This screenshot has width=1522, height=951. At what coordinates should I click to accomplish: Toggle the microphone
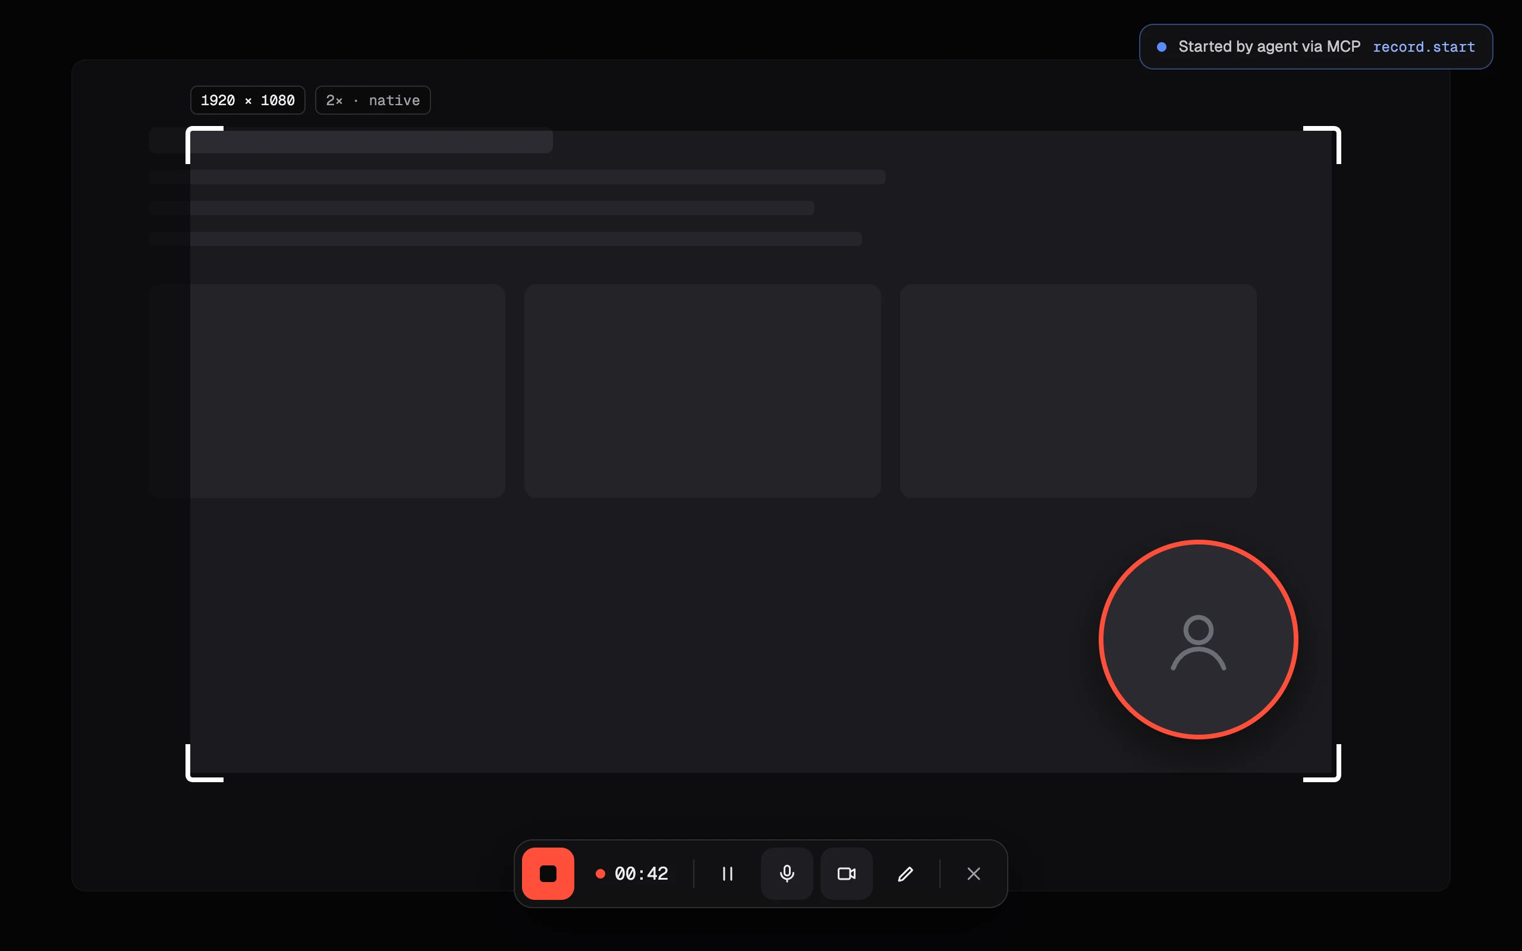787,874
